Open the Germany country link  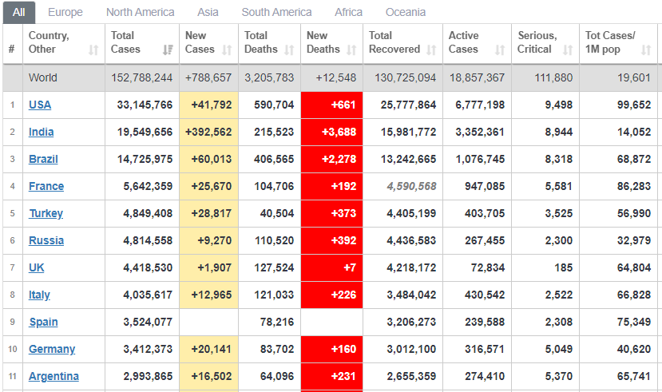pos(52,350)
